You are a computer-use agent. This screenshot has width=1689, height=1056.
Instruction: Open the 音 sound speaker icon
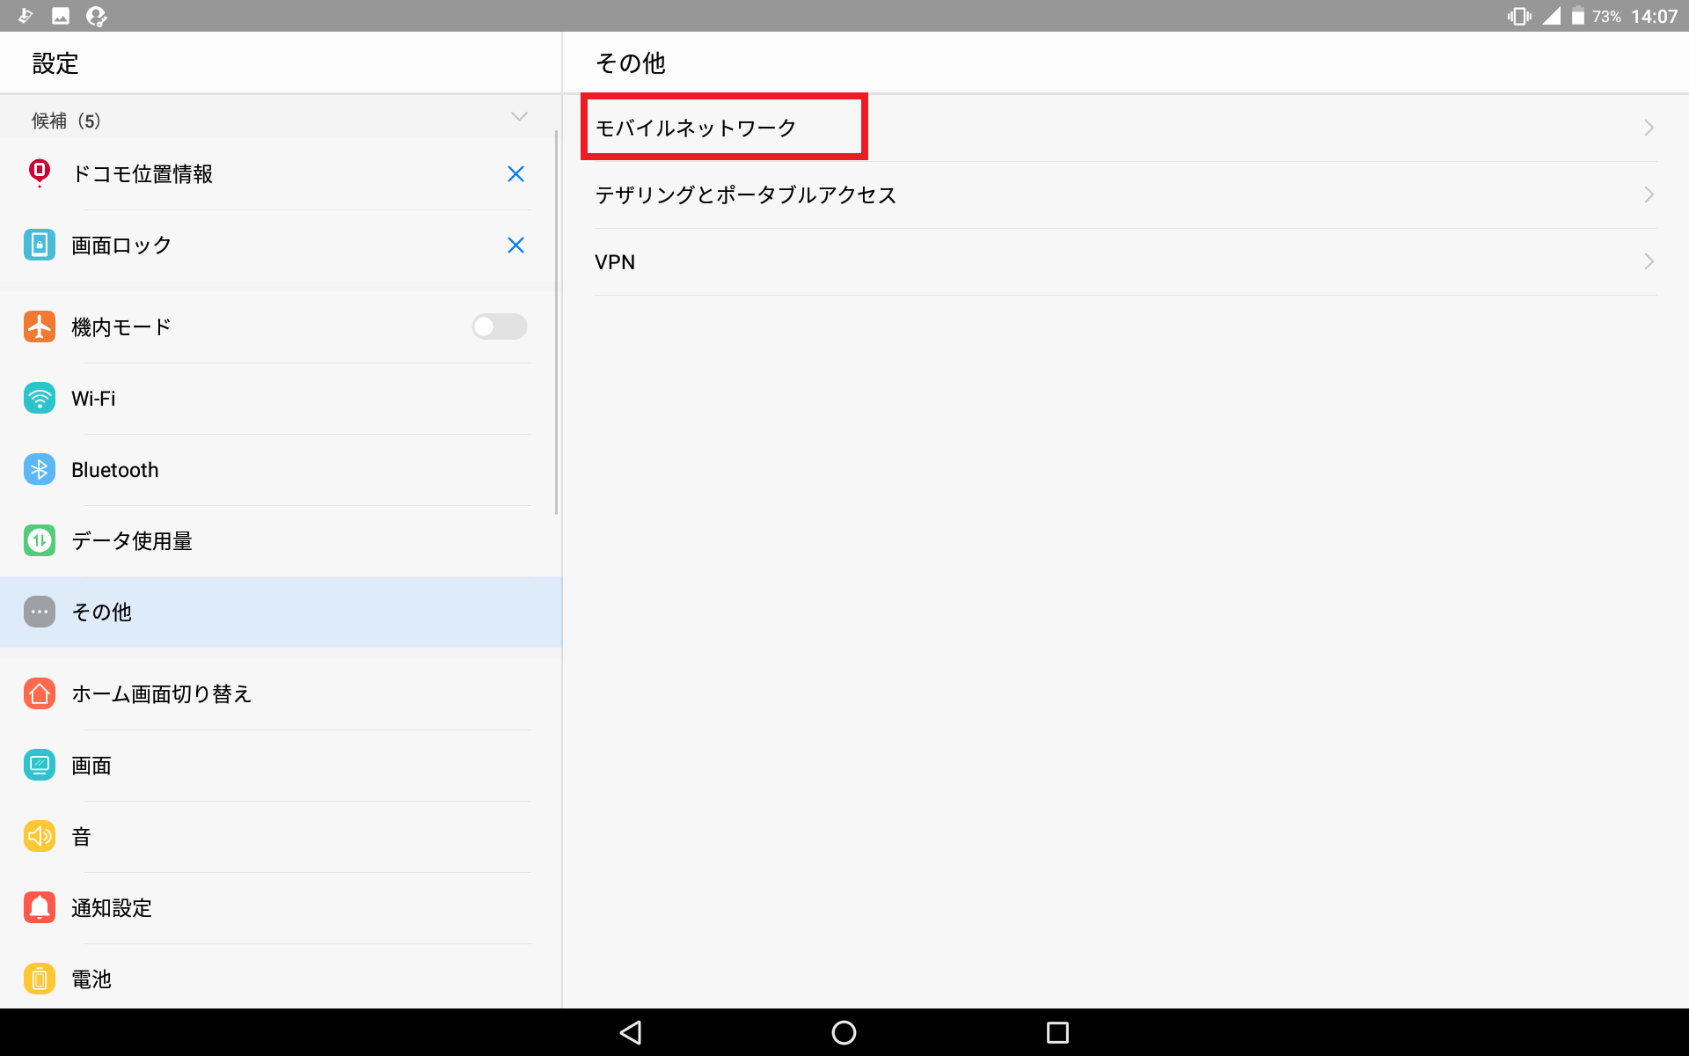(x=40, y=836)
